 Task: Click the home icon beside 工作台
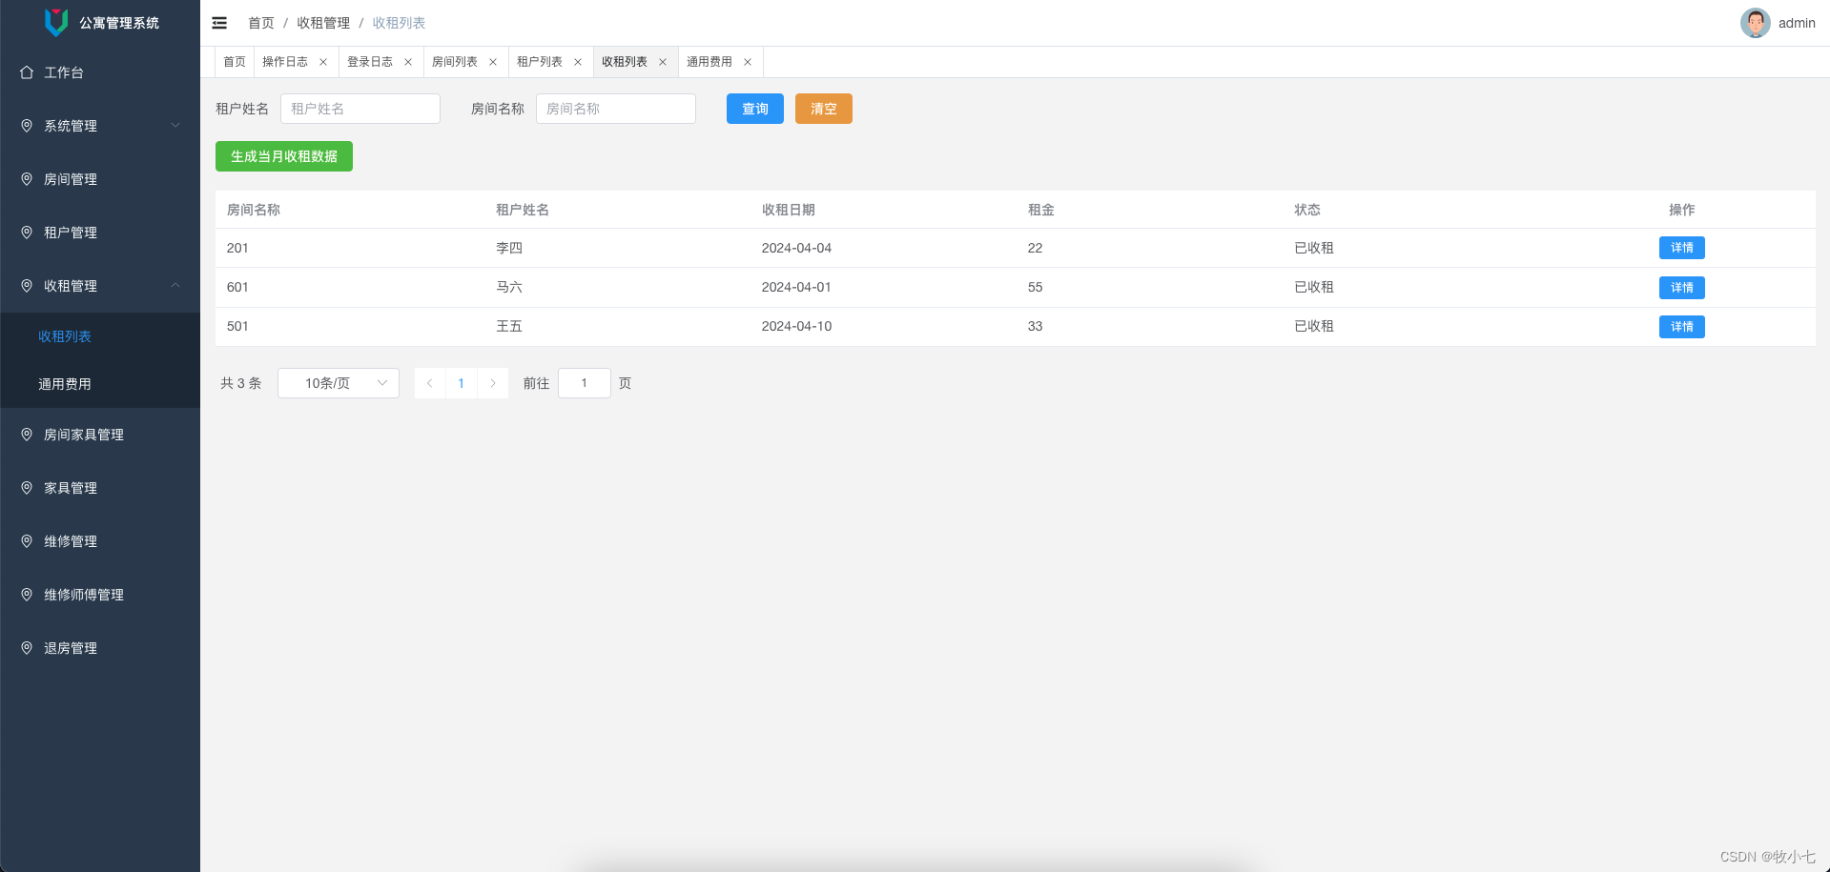coord(27,72)
